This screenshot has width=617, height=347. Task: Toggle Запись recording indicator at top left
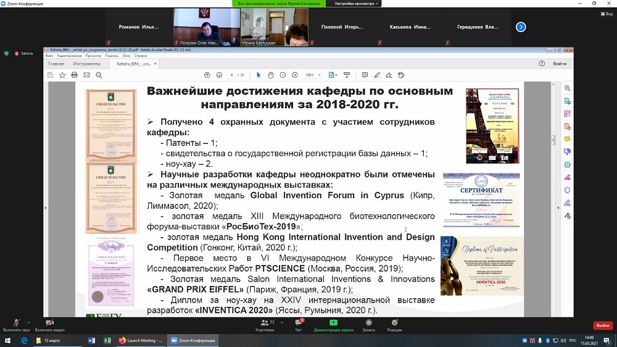pos(23,53)
